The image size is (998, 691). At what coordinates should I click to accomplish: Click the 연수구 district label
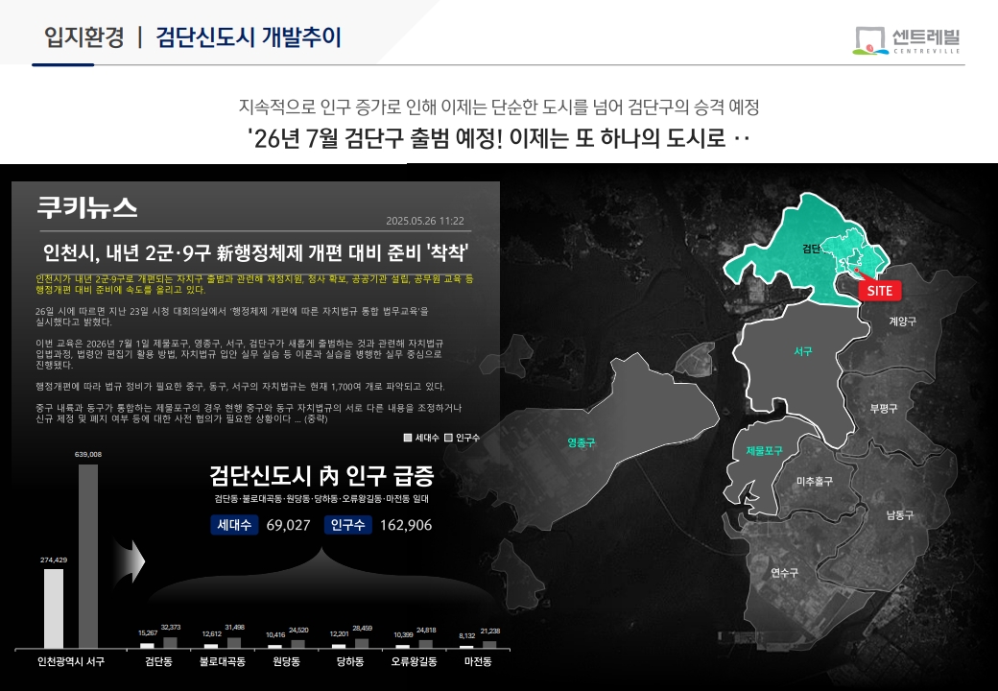click(784, 573)
